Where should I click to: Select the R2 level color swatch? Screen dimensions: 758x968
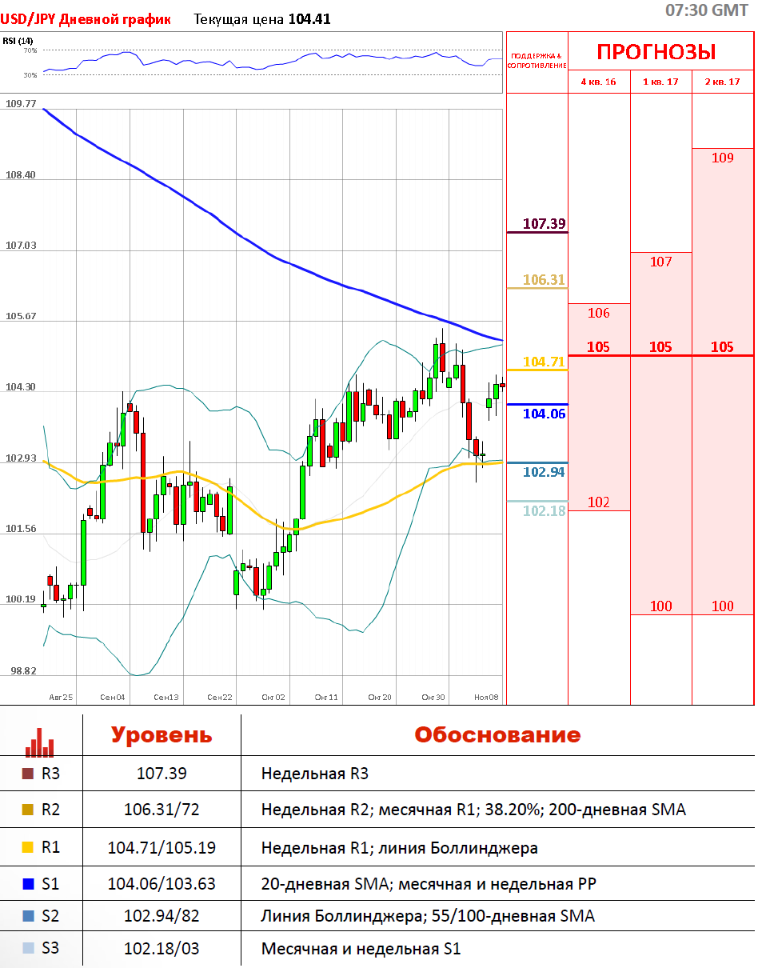pyautogui.click(x=28, y=810)
